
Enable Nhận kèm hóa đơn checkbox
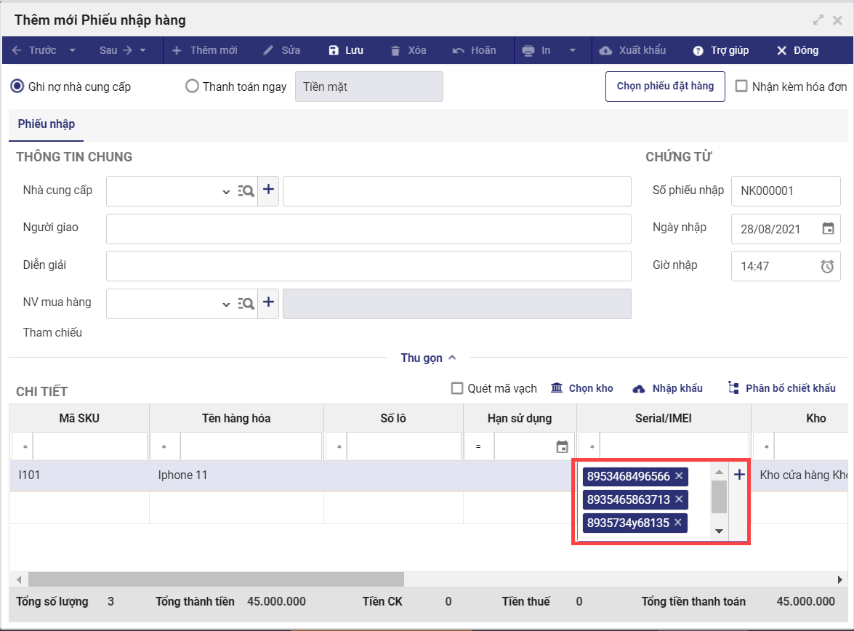[x=741, y=87]
